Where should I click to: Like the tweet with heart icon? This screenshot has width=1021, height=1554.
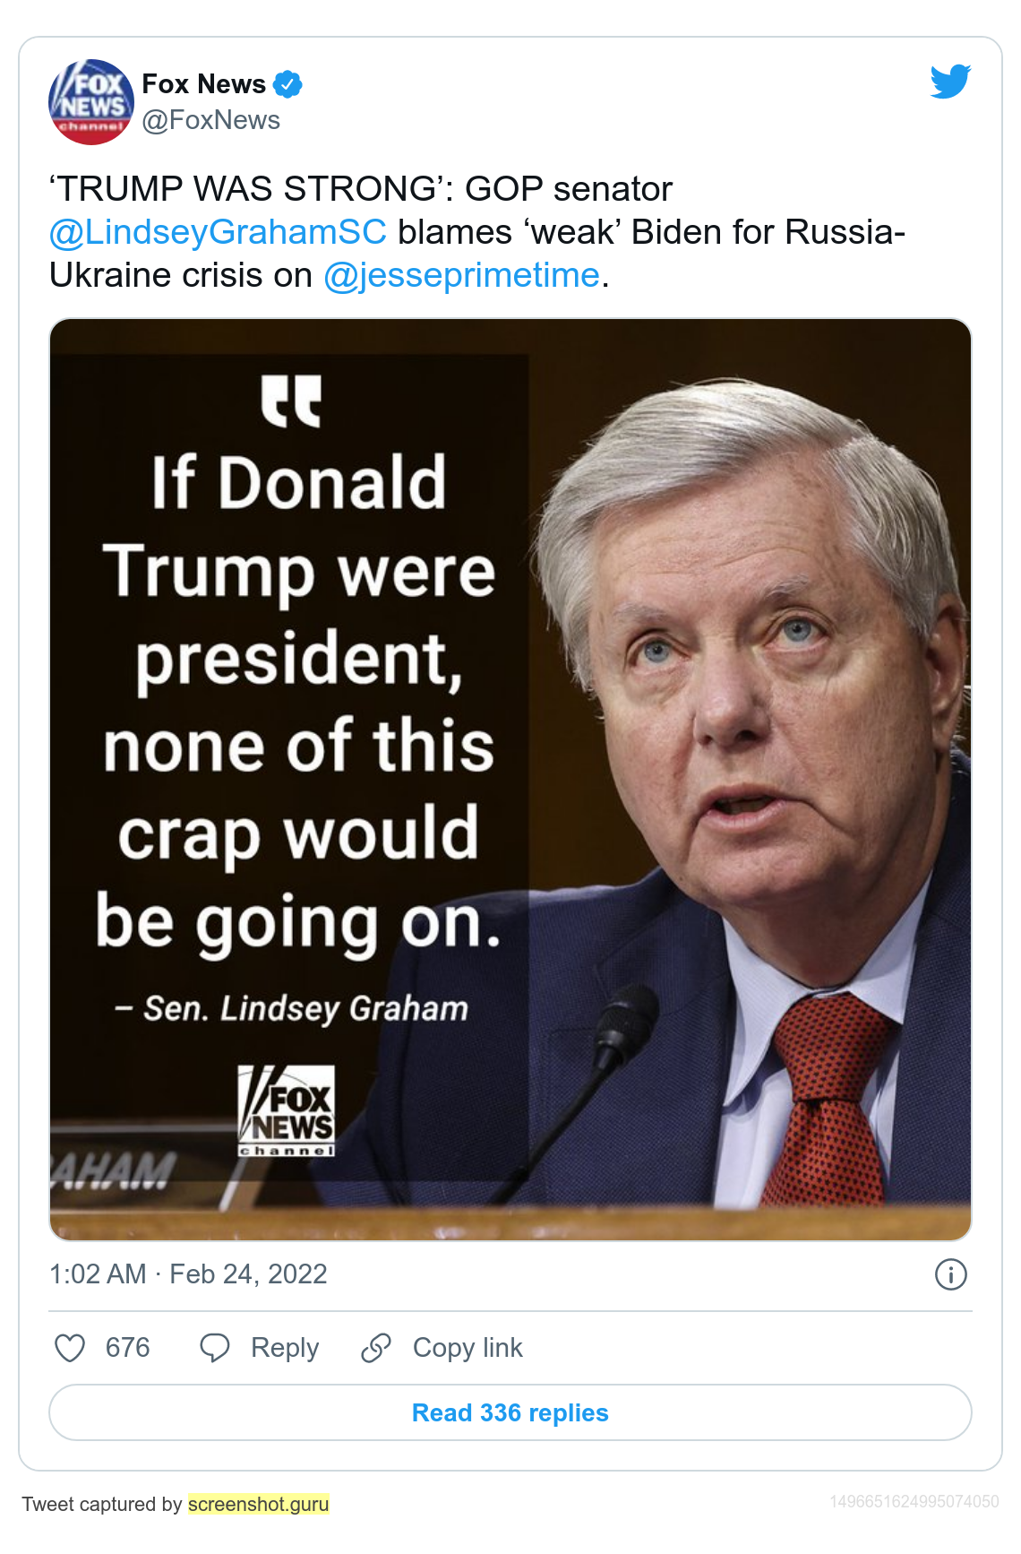tap(70, 1347)
